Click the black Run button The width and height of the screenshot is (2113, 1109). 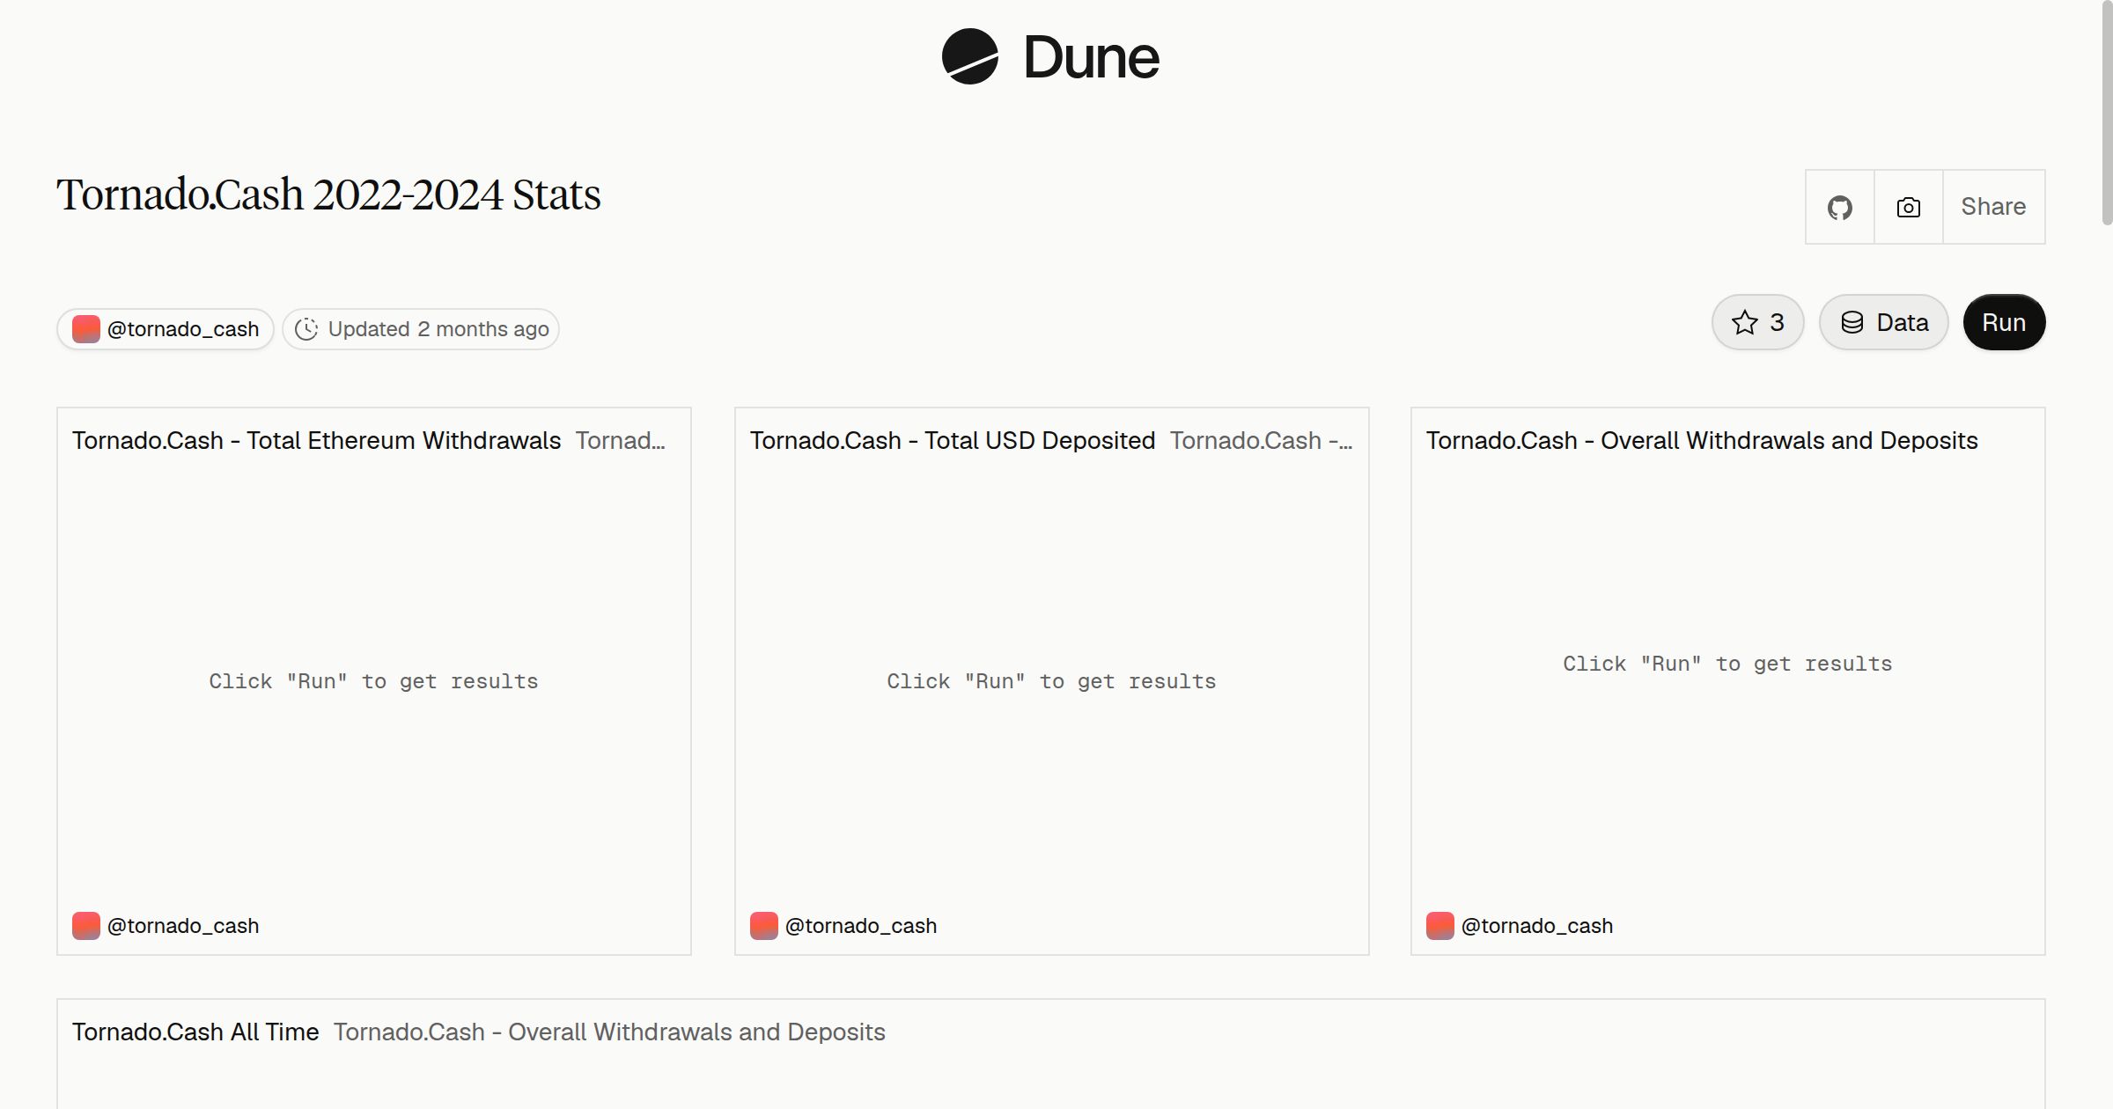tap(2004, 322)
